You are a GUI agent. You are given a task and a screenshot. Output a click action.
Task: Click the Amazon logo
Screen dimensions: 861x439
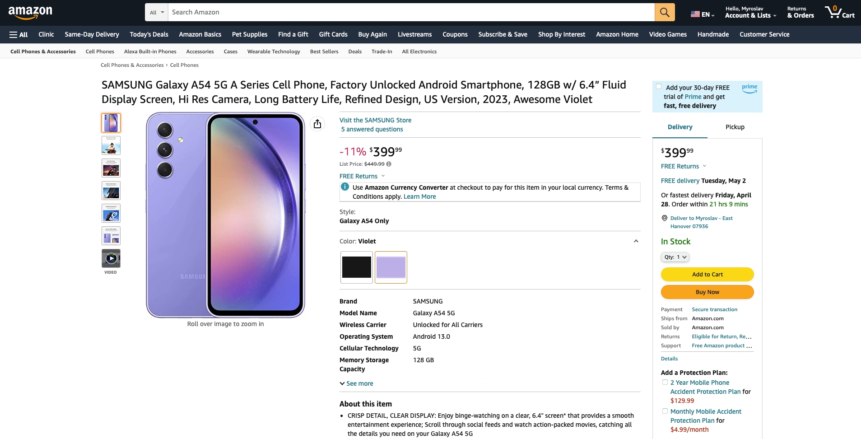(x=30, y=12)
